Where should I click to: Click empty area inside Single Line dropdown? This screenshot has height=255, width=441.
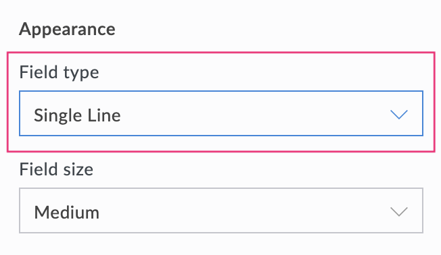point(253,113)
